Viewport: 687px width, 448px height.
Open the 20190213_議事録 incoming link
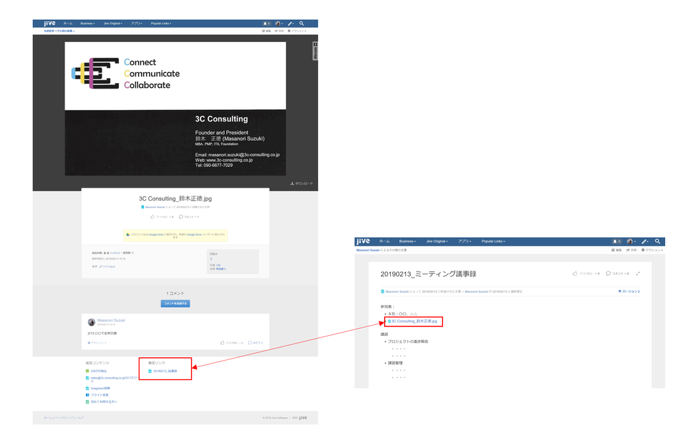(x=164, y=372)
